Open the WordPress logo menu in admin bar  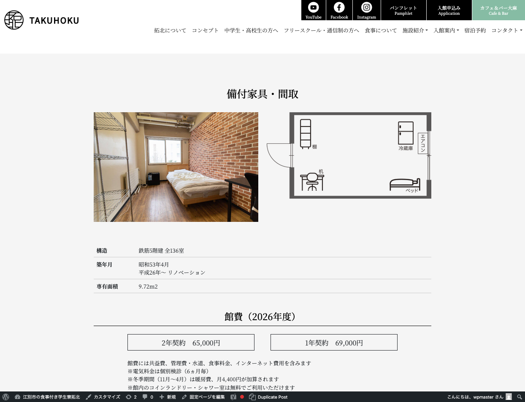pos(6,397)
